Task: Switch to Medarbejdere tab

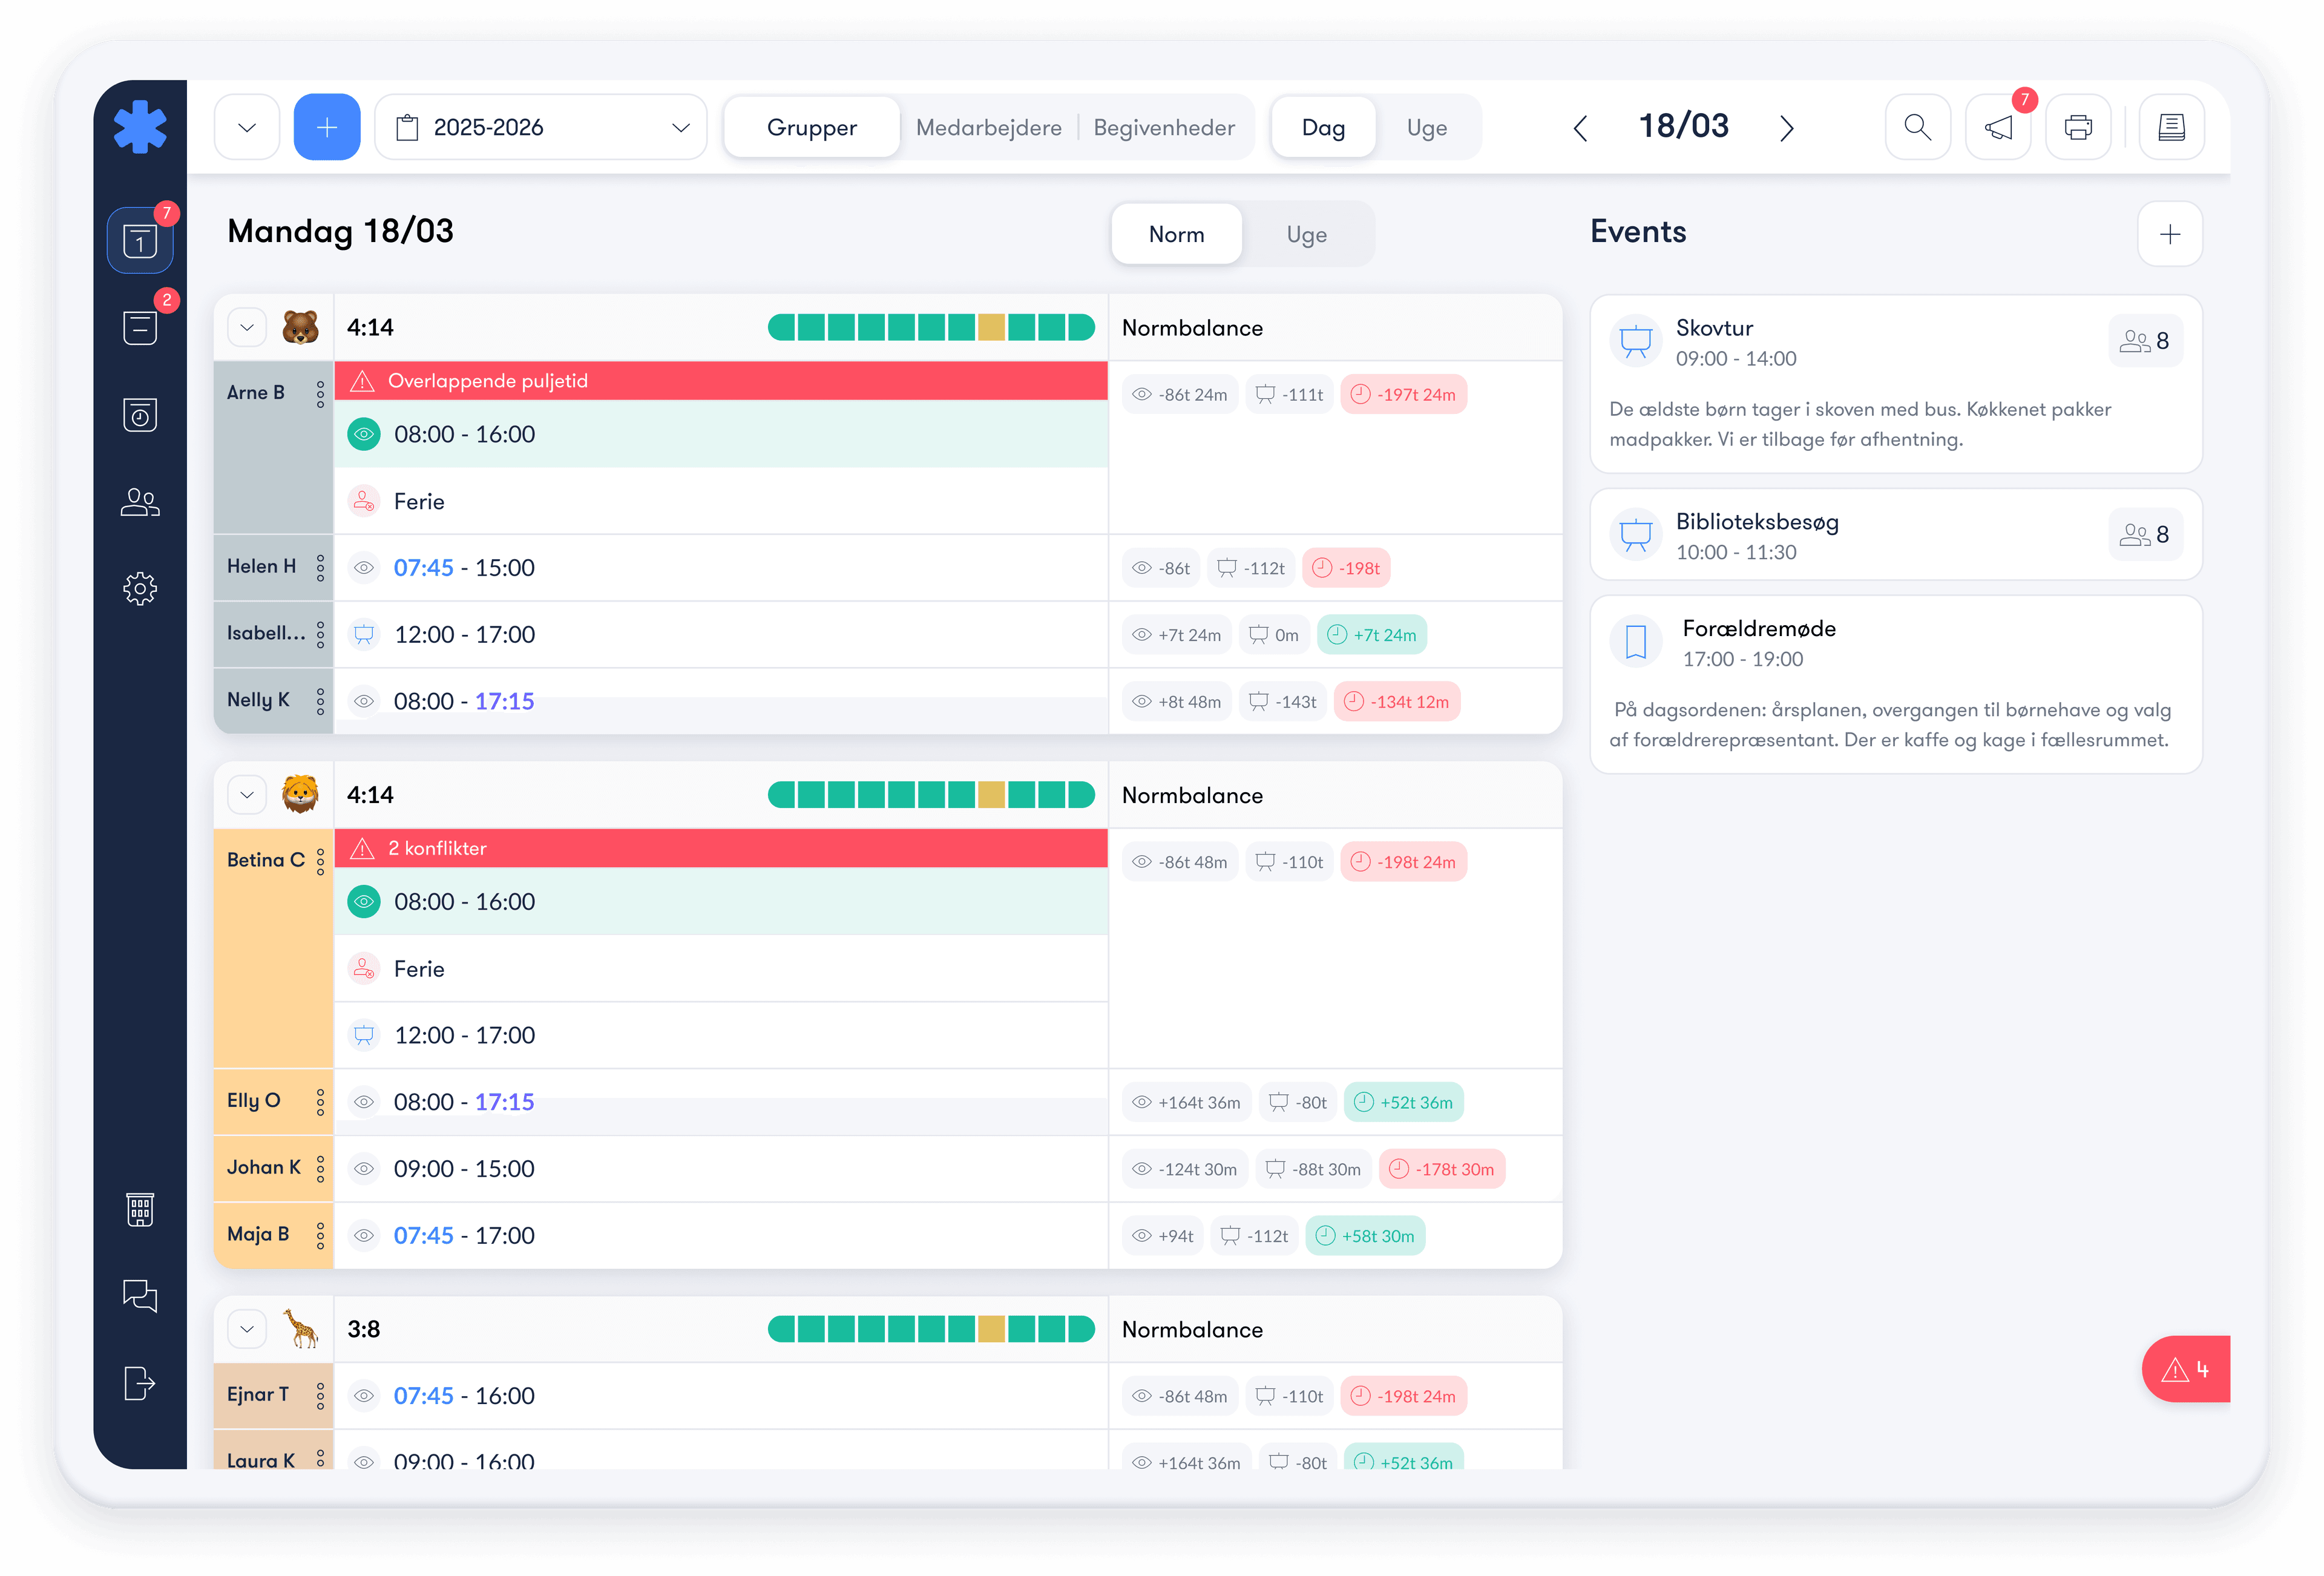Action: point(988,127)
